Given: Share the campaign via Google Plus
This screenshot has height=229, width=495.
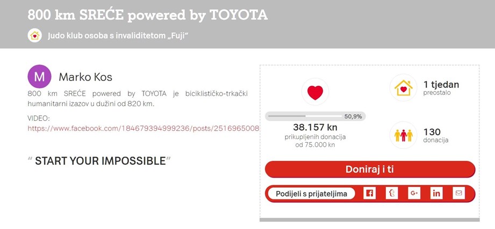Looking at the screenshot, I should pos(414,193).
